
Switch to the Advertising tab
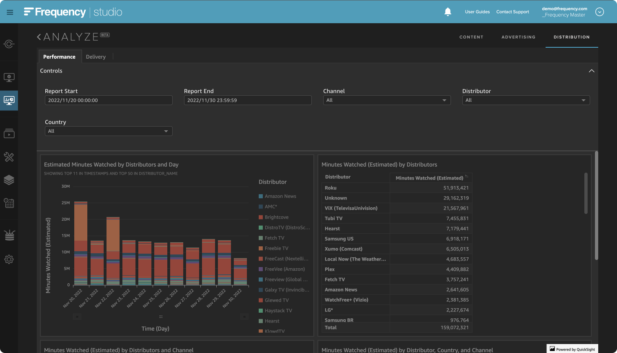pos(518,37)
